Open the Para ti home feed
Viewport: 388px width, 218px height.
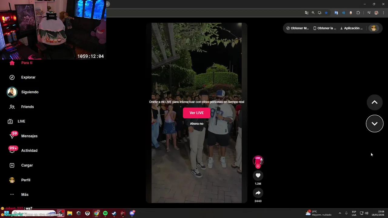[21, 63]
